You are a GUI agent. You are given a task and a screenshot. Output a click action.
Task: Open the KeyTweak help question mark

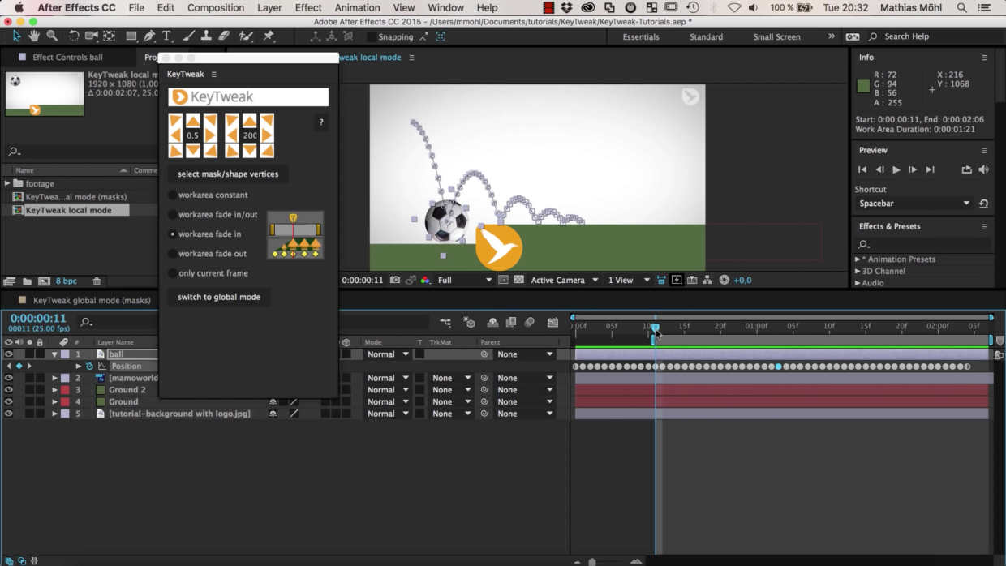pyautogui.click(x=321, y=122)
